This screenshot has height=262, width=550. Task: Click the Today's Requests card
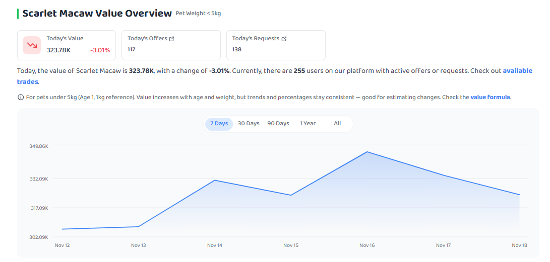(276, 45)
